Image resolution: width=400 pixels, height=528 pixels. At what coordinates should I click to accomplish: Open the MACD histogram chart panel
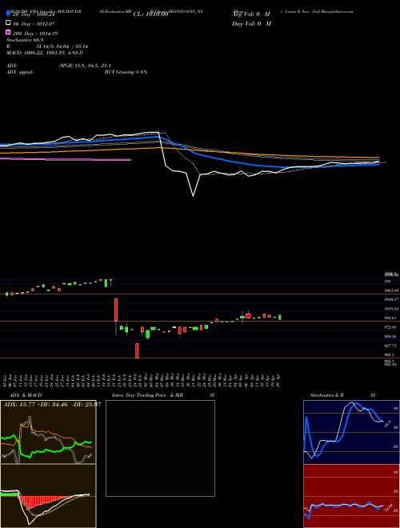(48, 496)
